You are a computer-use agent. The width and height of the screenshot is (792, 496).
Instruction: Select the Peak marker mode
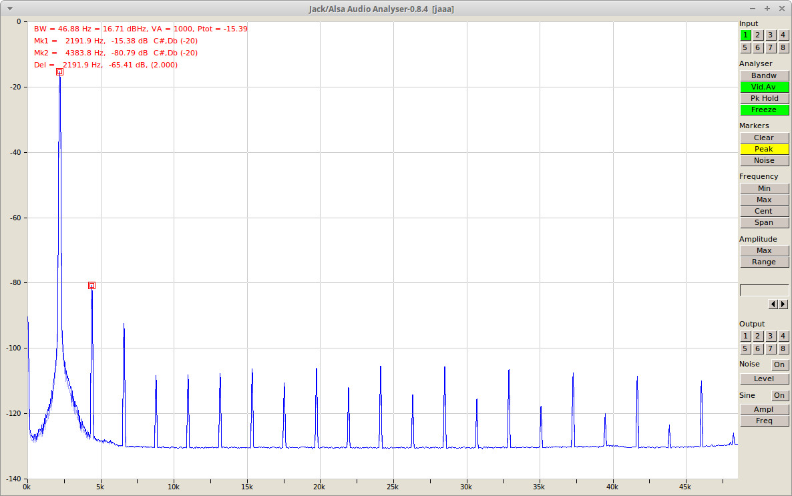(x=764, y=149)
